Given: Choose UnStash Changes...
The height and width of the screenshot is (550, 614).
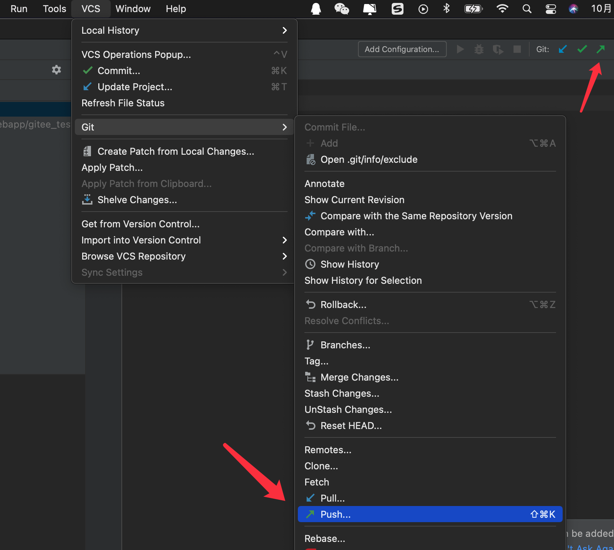Looking at the screenshot, I should pos(430,410).
